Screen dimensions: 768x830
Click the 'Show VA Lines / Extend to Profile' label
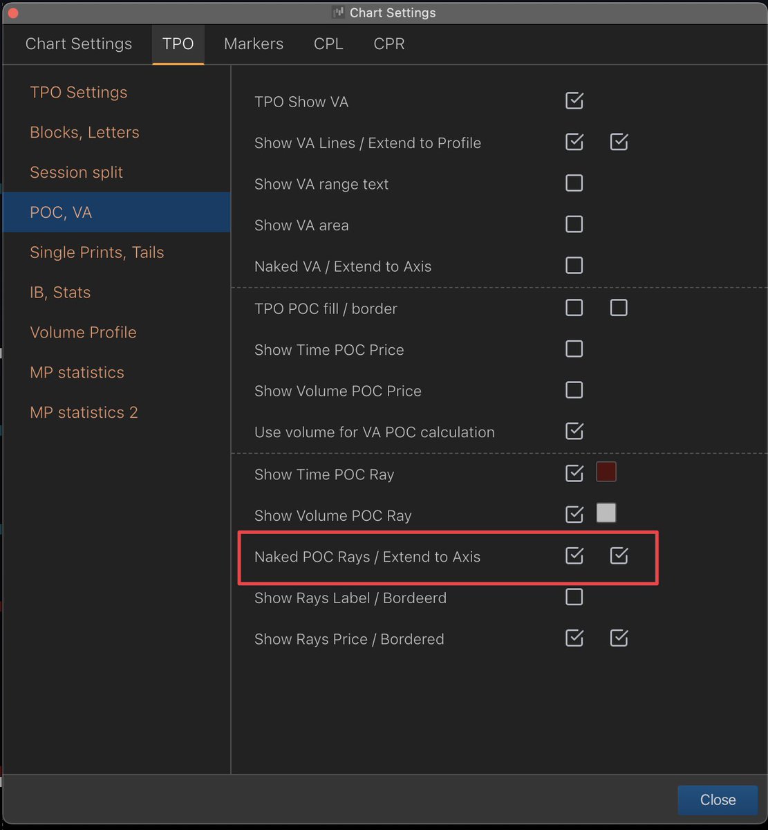368,143
